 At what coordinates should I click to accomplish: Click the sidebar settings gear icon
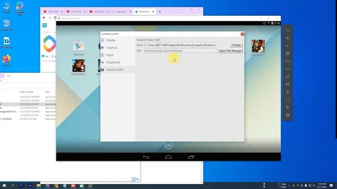288,115
